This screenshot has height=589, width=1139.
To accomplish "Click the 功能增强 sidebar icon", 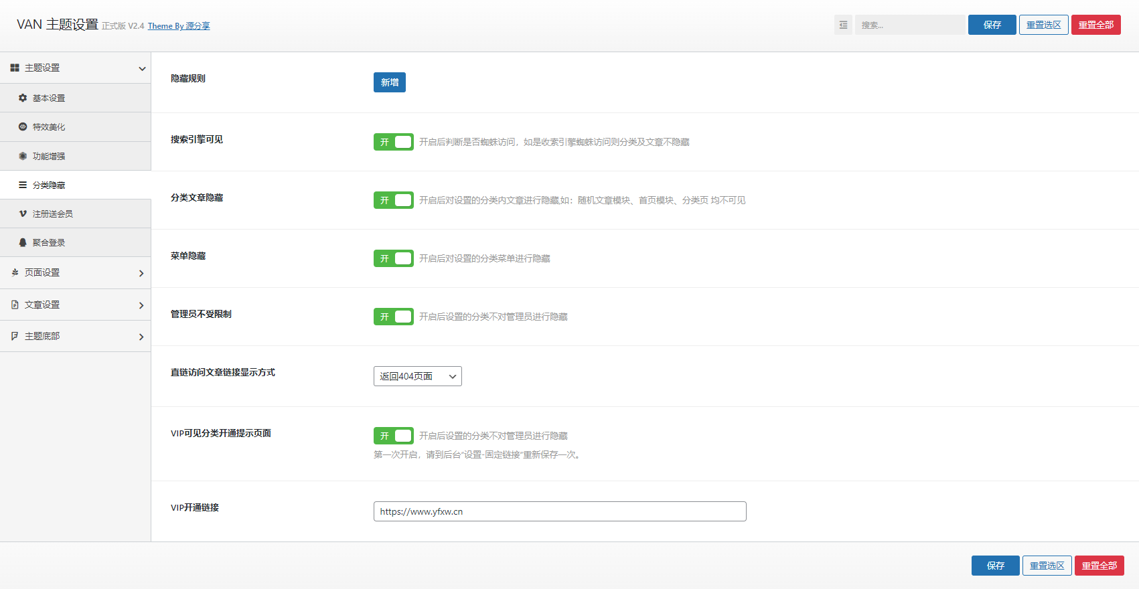I will point(23,156).
